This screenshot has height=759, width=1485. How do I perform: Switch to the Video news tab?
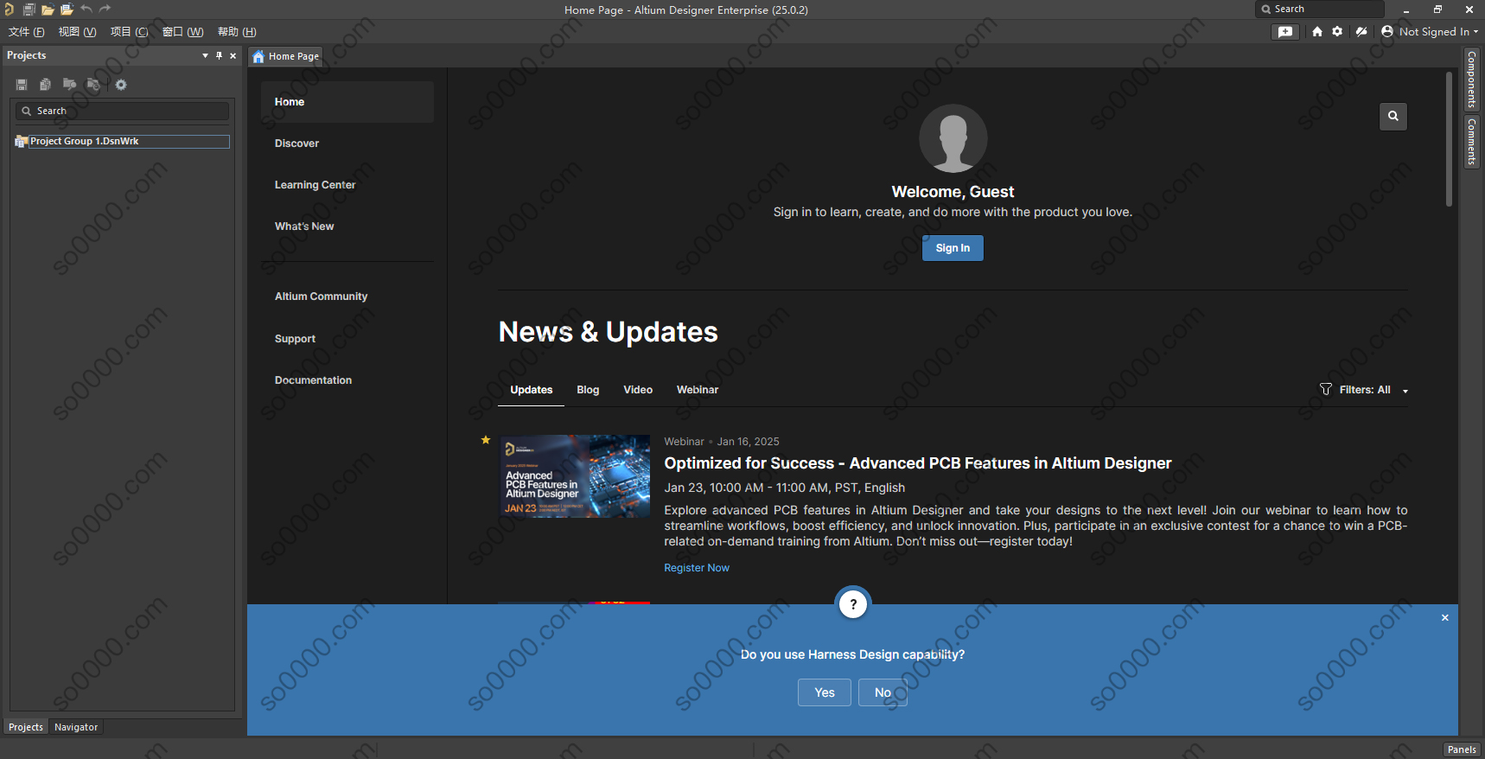click(638, 390)
